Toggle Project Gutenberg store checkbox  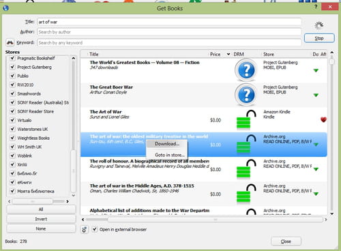tap(12, 67)
